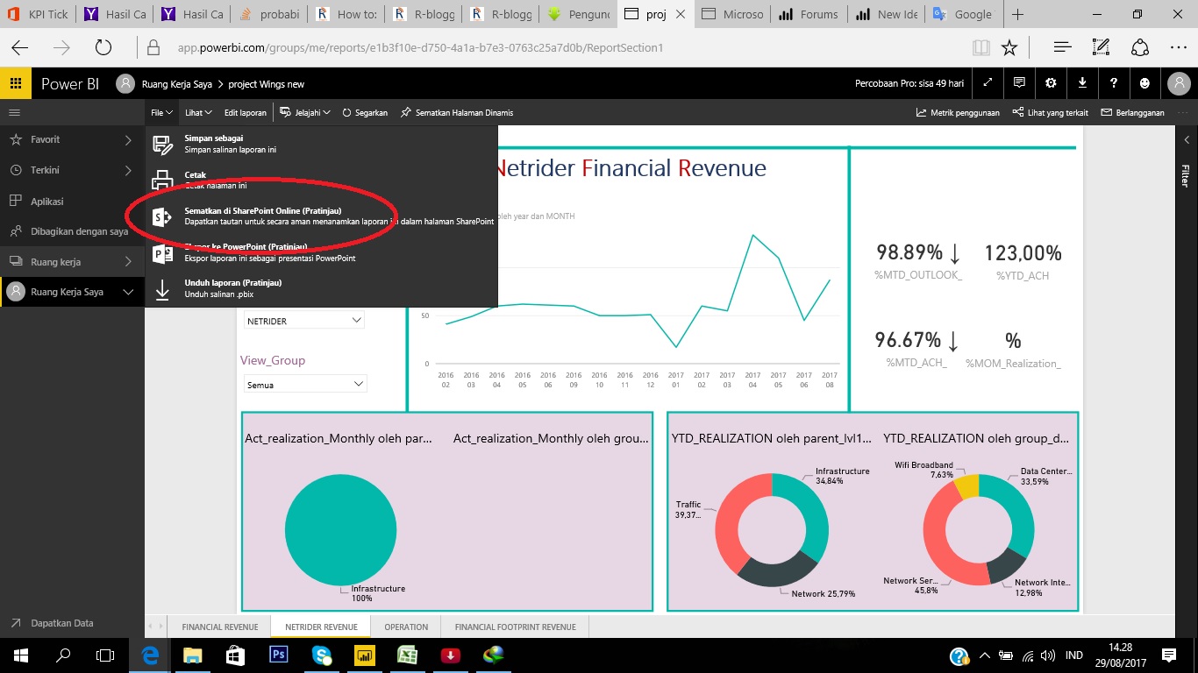Click Lihat yang terkait button

[x=1050, y=112]
